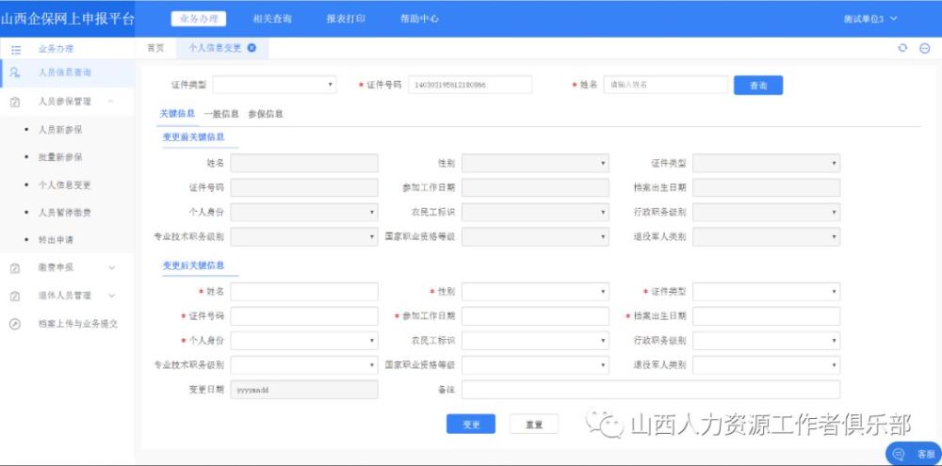Expand the 退休人员管理 sidebar section
Viewport: 942px width, 466px height.
point(111,296)
